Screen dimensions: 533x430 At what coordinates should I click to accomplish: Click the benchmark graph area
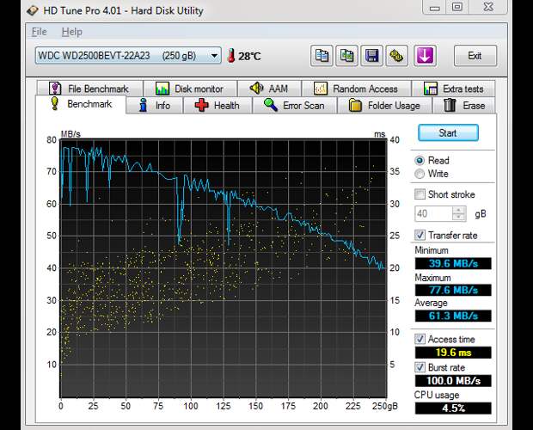tap(224, 267)
